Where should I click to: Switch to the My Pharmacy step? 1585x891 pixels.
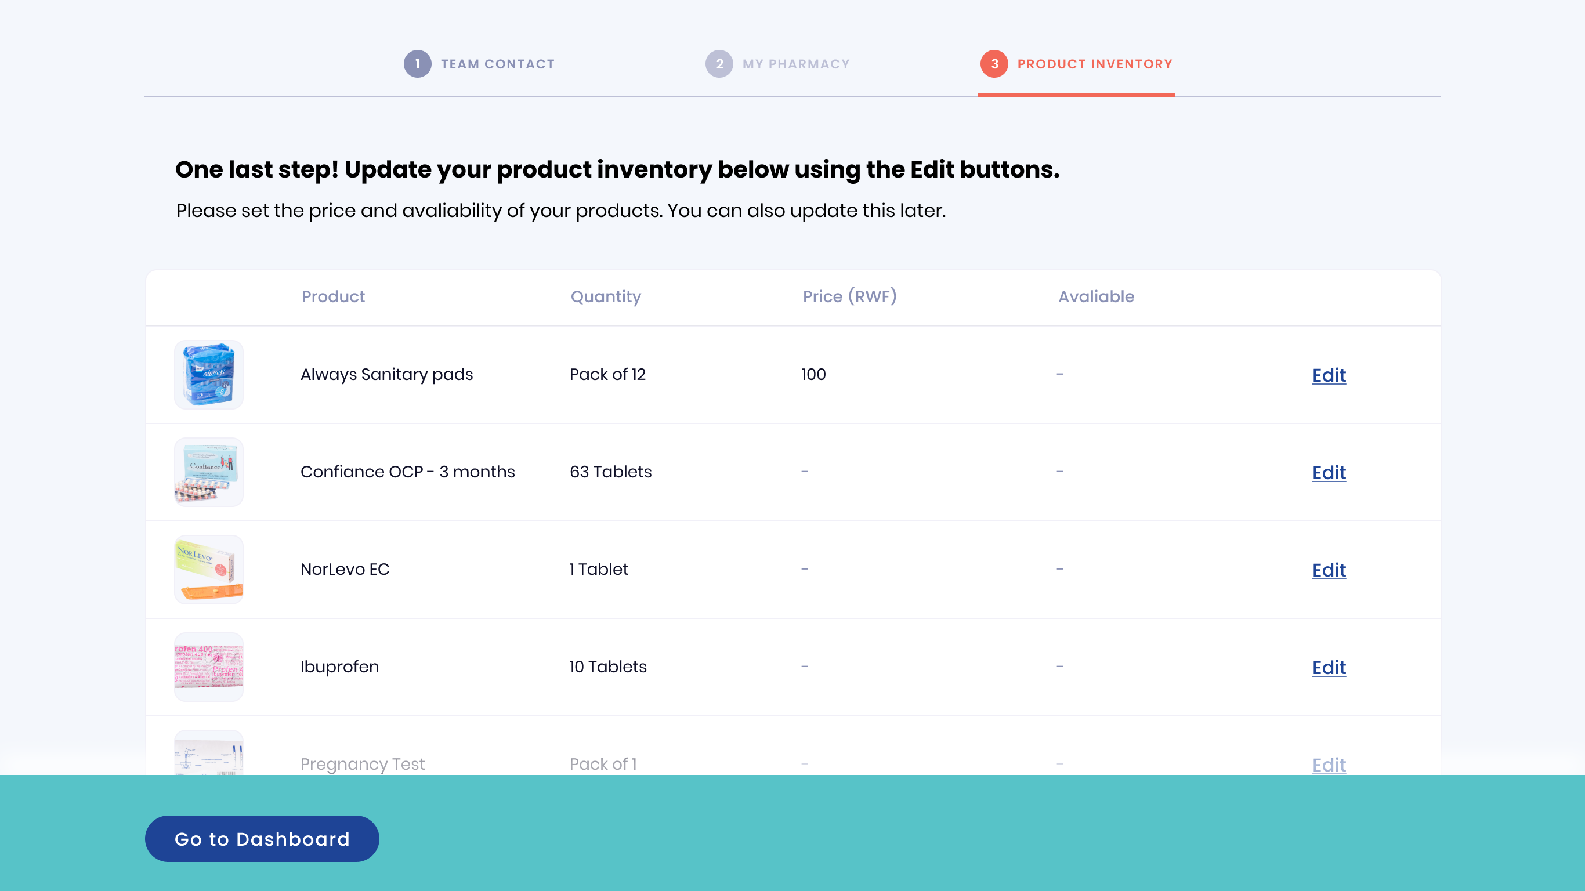tap(795, 64)
